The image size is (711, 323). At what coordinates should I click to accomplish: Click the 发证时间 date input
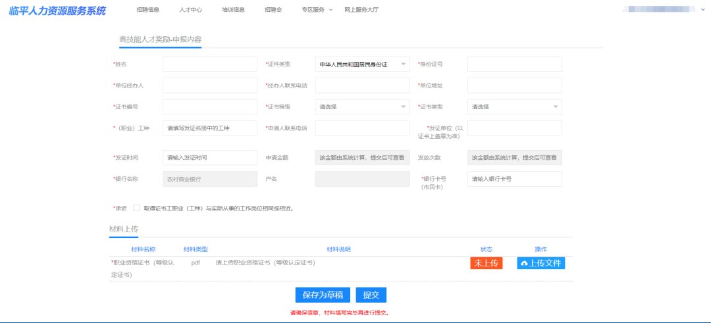[x=209, y=158]
